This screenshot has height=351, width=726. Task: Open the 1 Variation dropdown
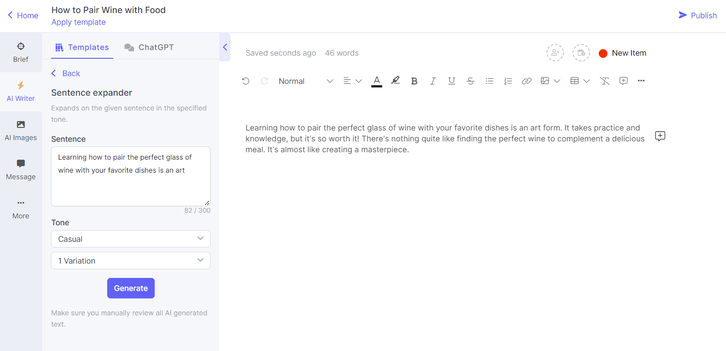131,261
